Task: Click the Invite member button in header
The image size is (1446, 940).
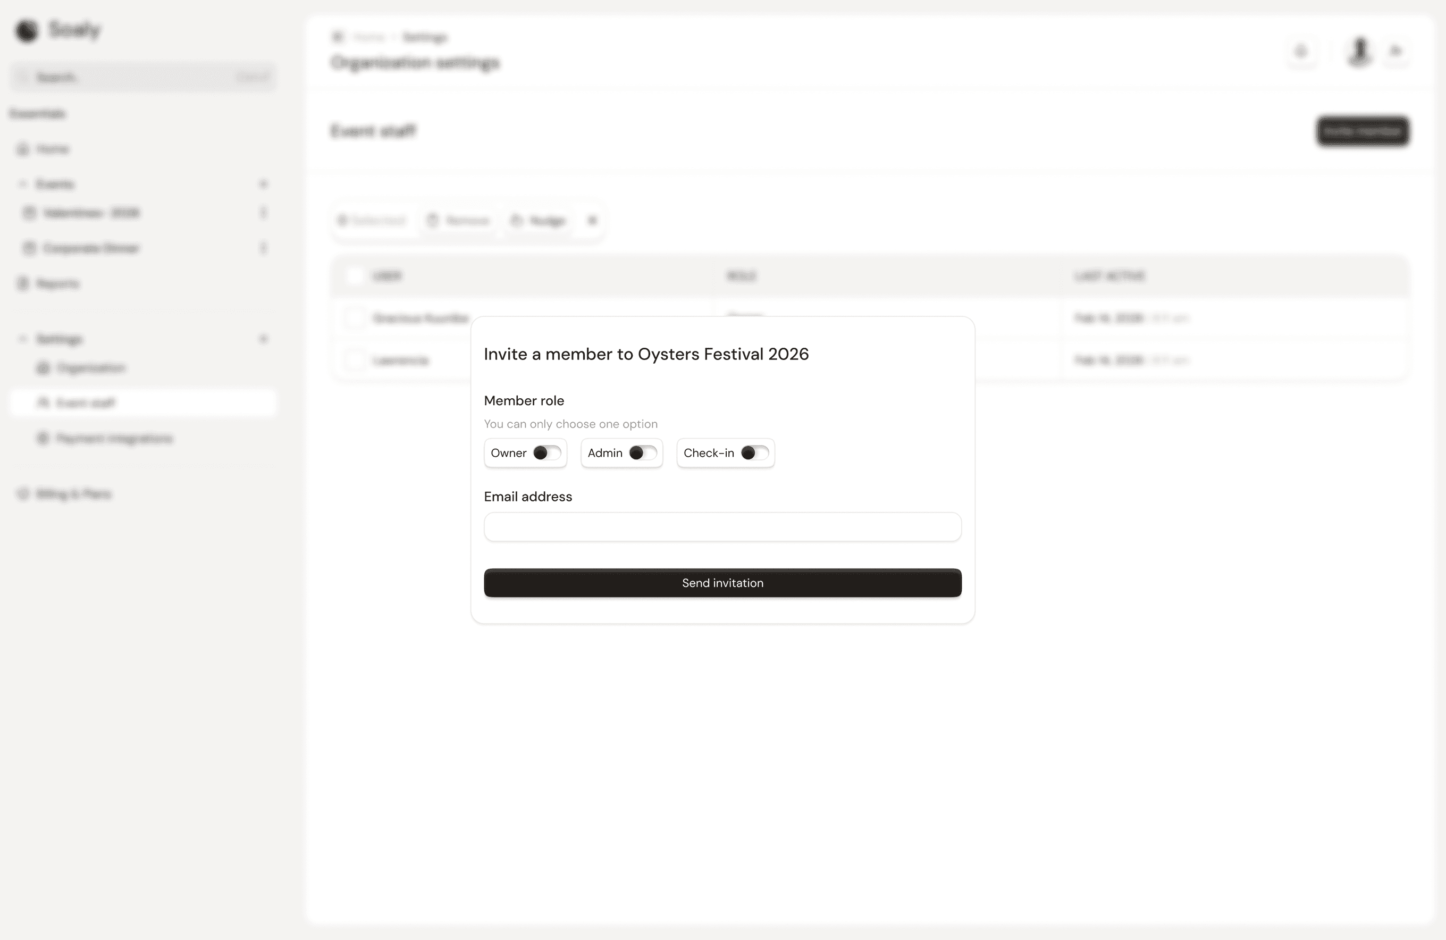Action: pos(1362,131)
